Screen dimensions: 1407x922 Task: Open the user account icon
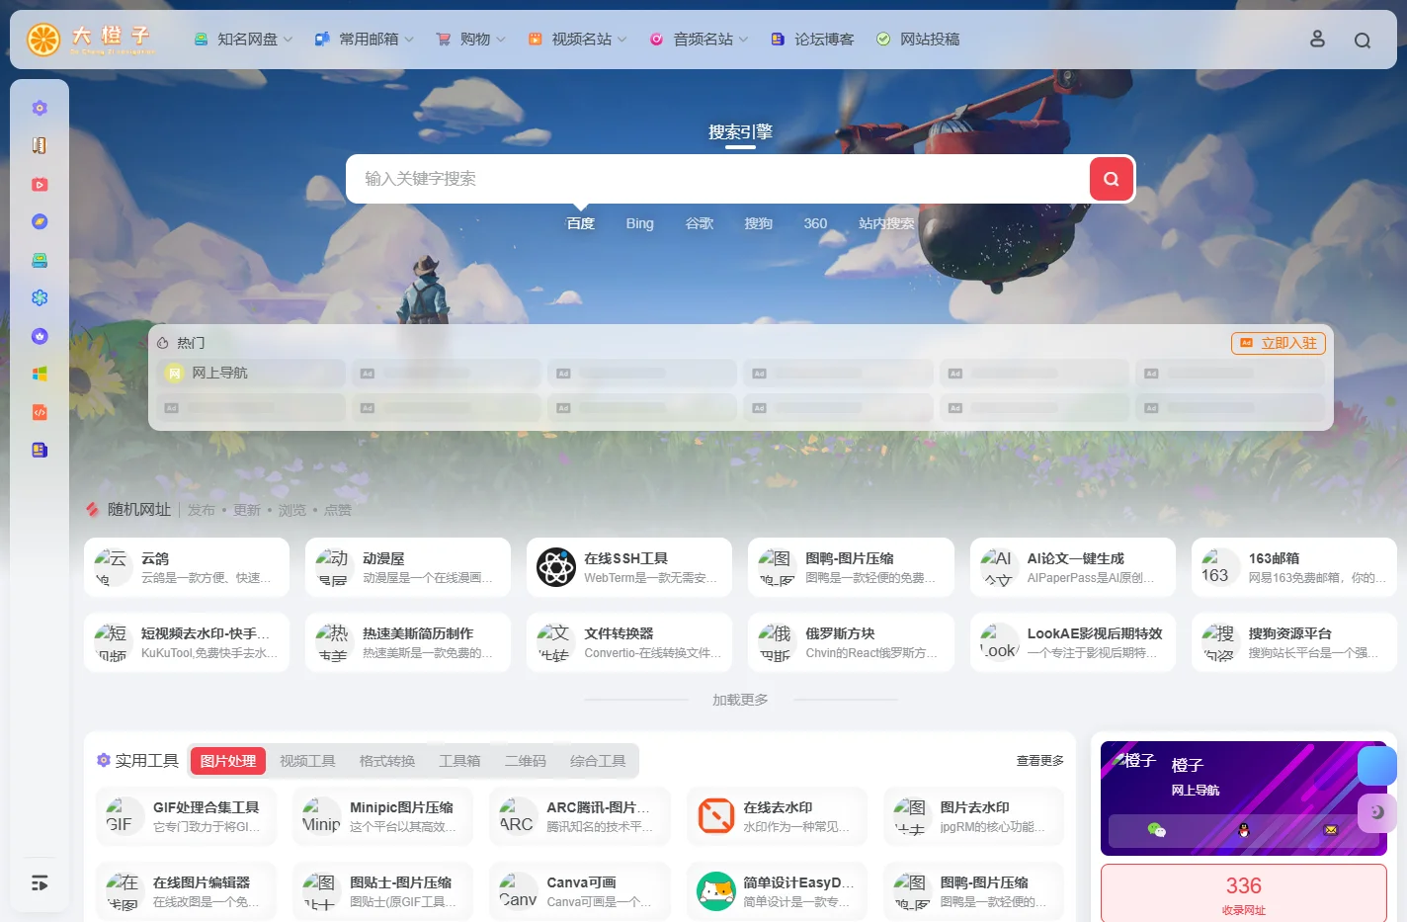tap(1317, 40)
